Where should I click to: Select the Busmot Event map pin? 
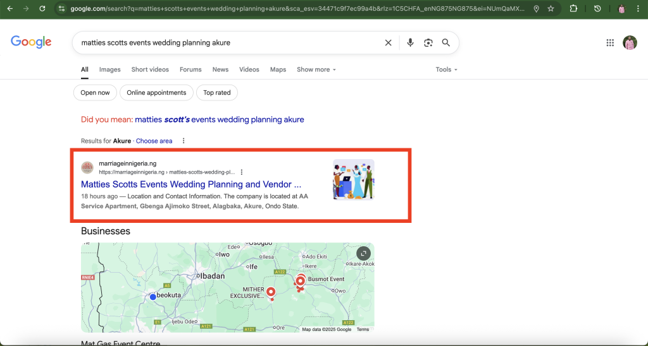pyautogui.click(x=301, y=281)
